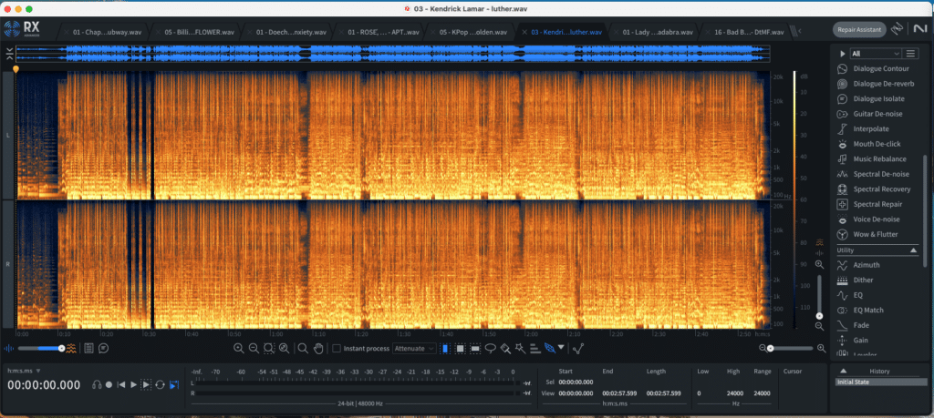Open the Music Rebalance module

coord(871,158)
